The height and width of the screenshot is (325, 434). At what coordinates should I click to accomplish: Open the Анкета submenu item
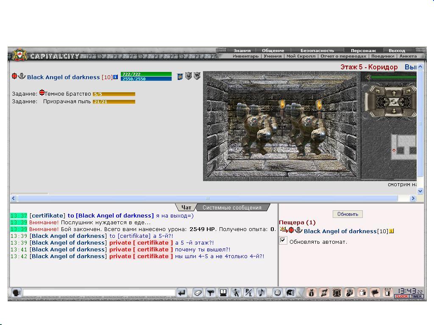coord(408,56)
